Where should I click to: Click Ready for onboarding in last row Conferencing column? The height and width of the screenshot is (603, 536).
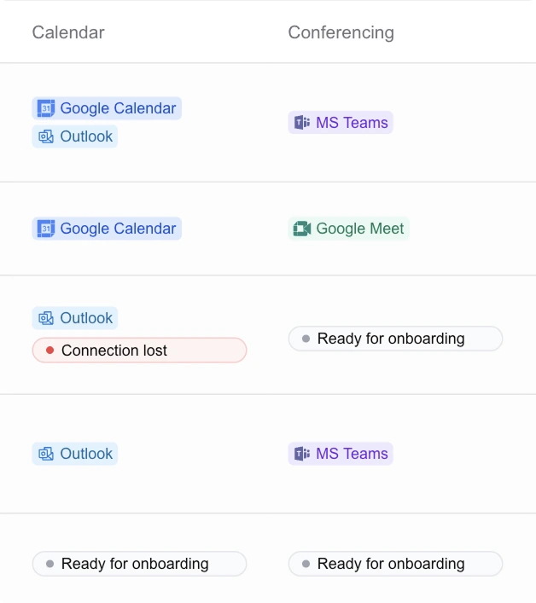[395, 564]
